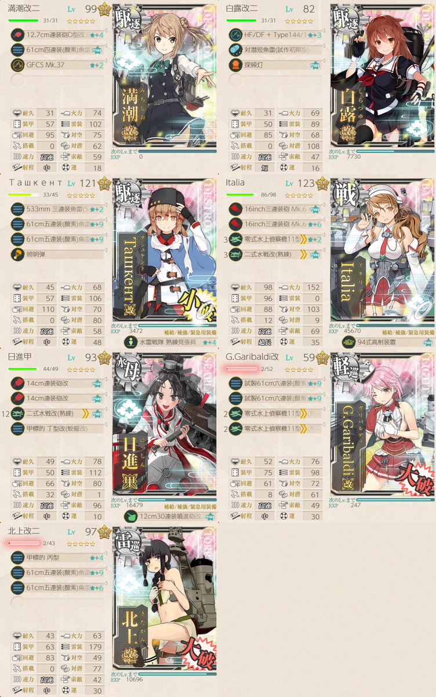Image resolution: width=436 pixels, height=697 pixels.
Task: Click Kitakami's red 2/43 HP bar
Action: 24,543
